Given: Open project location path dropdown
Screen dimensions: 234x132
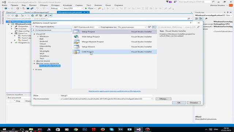Looking at the screenshot, I should [152, 99].
